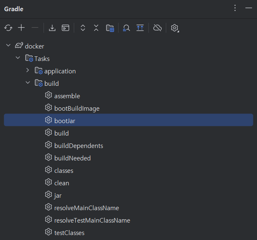Select the buildNeeded task
This screenshot has width=257, height=240.
pos(128,158)
